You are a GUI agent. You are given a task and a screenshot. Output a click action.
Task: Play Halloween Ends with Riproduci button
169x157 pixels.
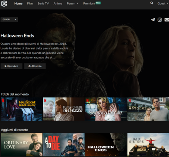click(11, 66)
